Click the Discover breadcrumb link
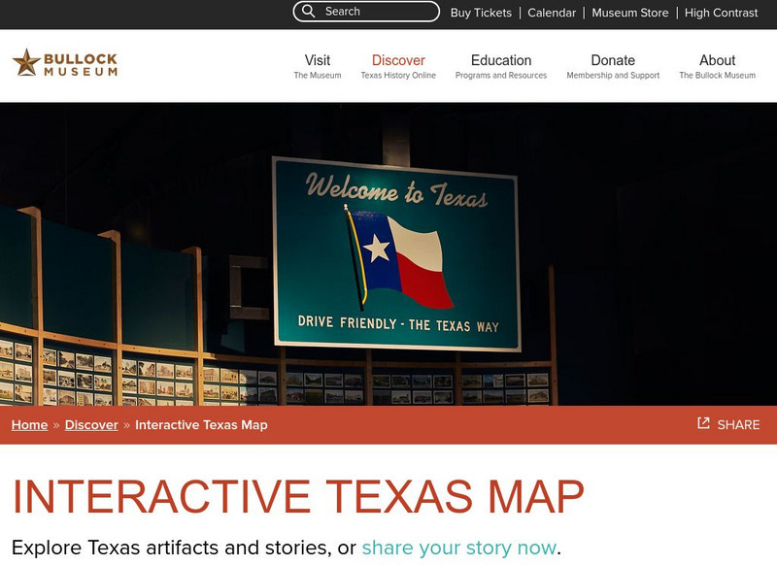This screenshot has height=565, width=777. point(91,425)
